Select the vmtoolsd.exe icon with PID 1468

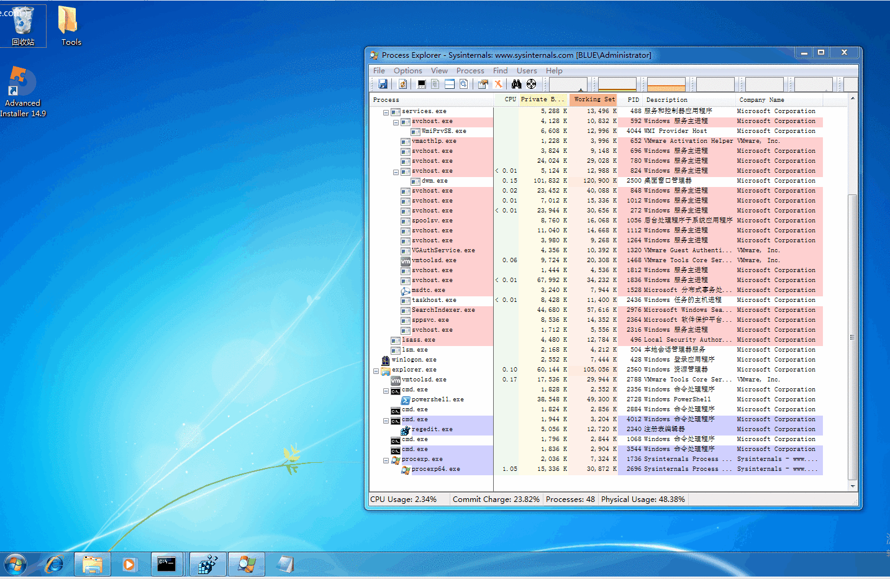point(406,260)
